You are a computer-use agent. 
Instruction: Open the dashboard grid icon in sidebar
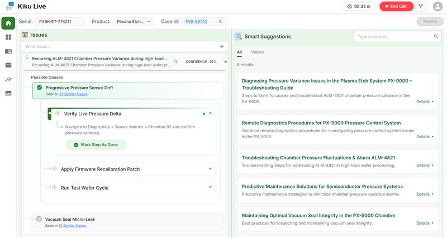pyautogui.click(x=8, y=37)
